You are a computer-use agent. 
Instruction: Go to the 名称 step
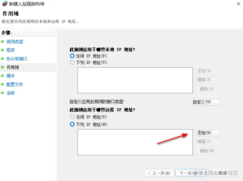point(10,93)
